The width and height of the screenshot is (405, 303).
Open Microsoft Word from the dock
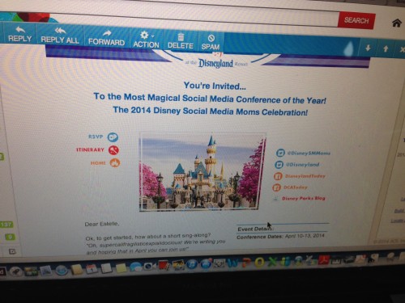point(233,262)
